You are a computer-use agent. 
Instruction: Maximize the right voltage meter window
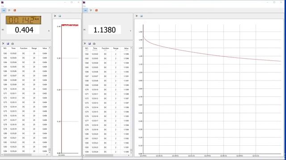274,2
